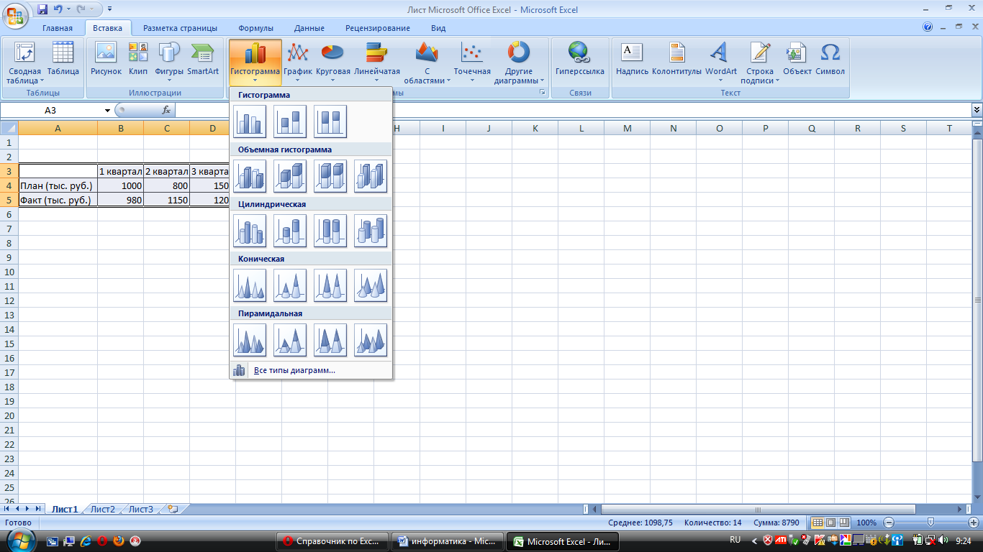
Task: Open Клип clip art tool
Action: pos(138,60)
